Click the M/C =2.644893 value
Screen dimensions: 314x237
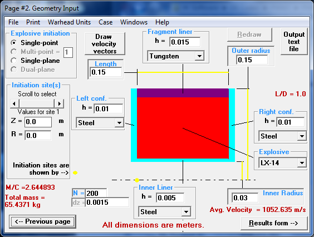tap(30, 187)
